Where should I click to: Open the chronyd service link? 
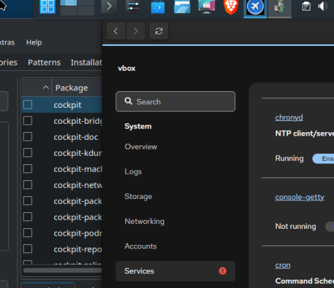tap(289, 118)
